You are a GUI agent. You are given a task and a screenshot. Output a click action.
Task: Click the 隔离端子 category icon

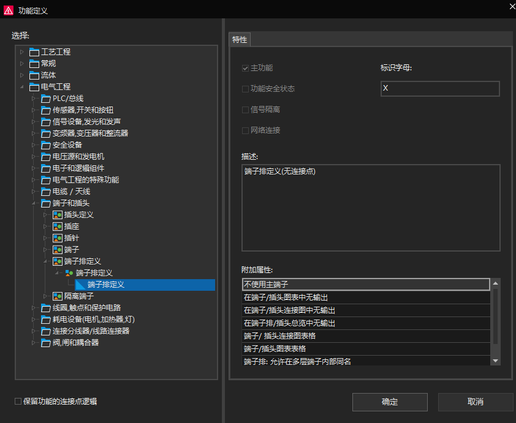58,296
